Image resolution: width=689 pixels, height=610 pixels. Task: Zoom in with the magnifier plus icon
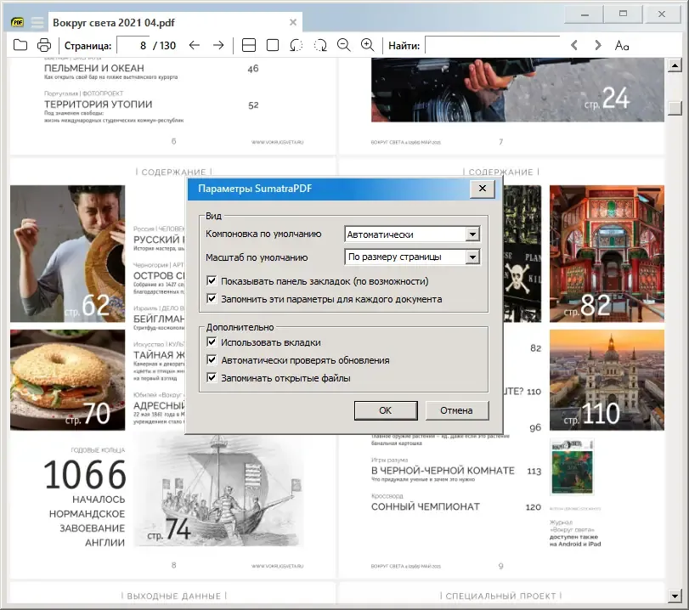point(367,45)
